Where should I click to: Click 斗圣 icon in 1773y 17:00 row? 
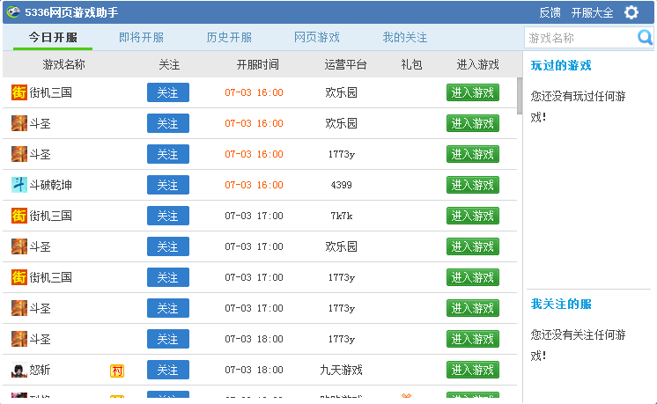18,308
